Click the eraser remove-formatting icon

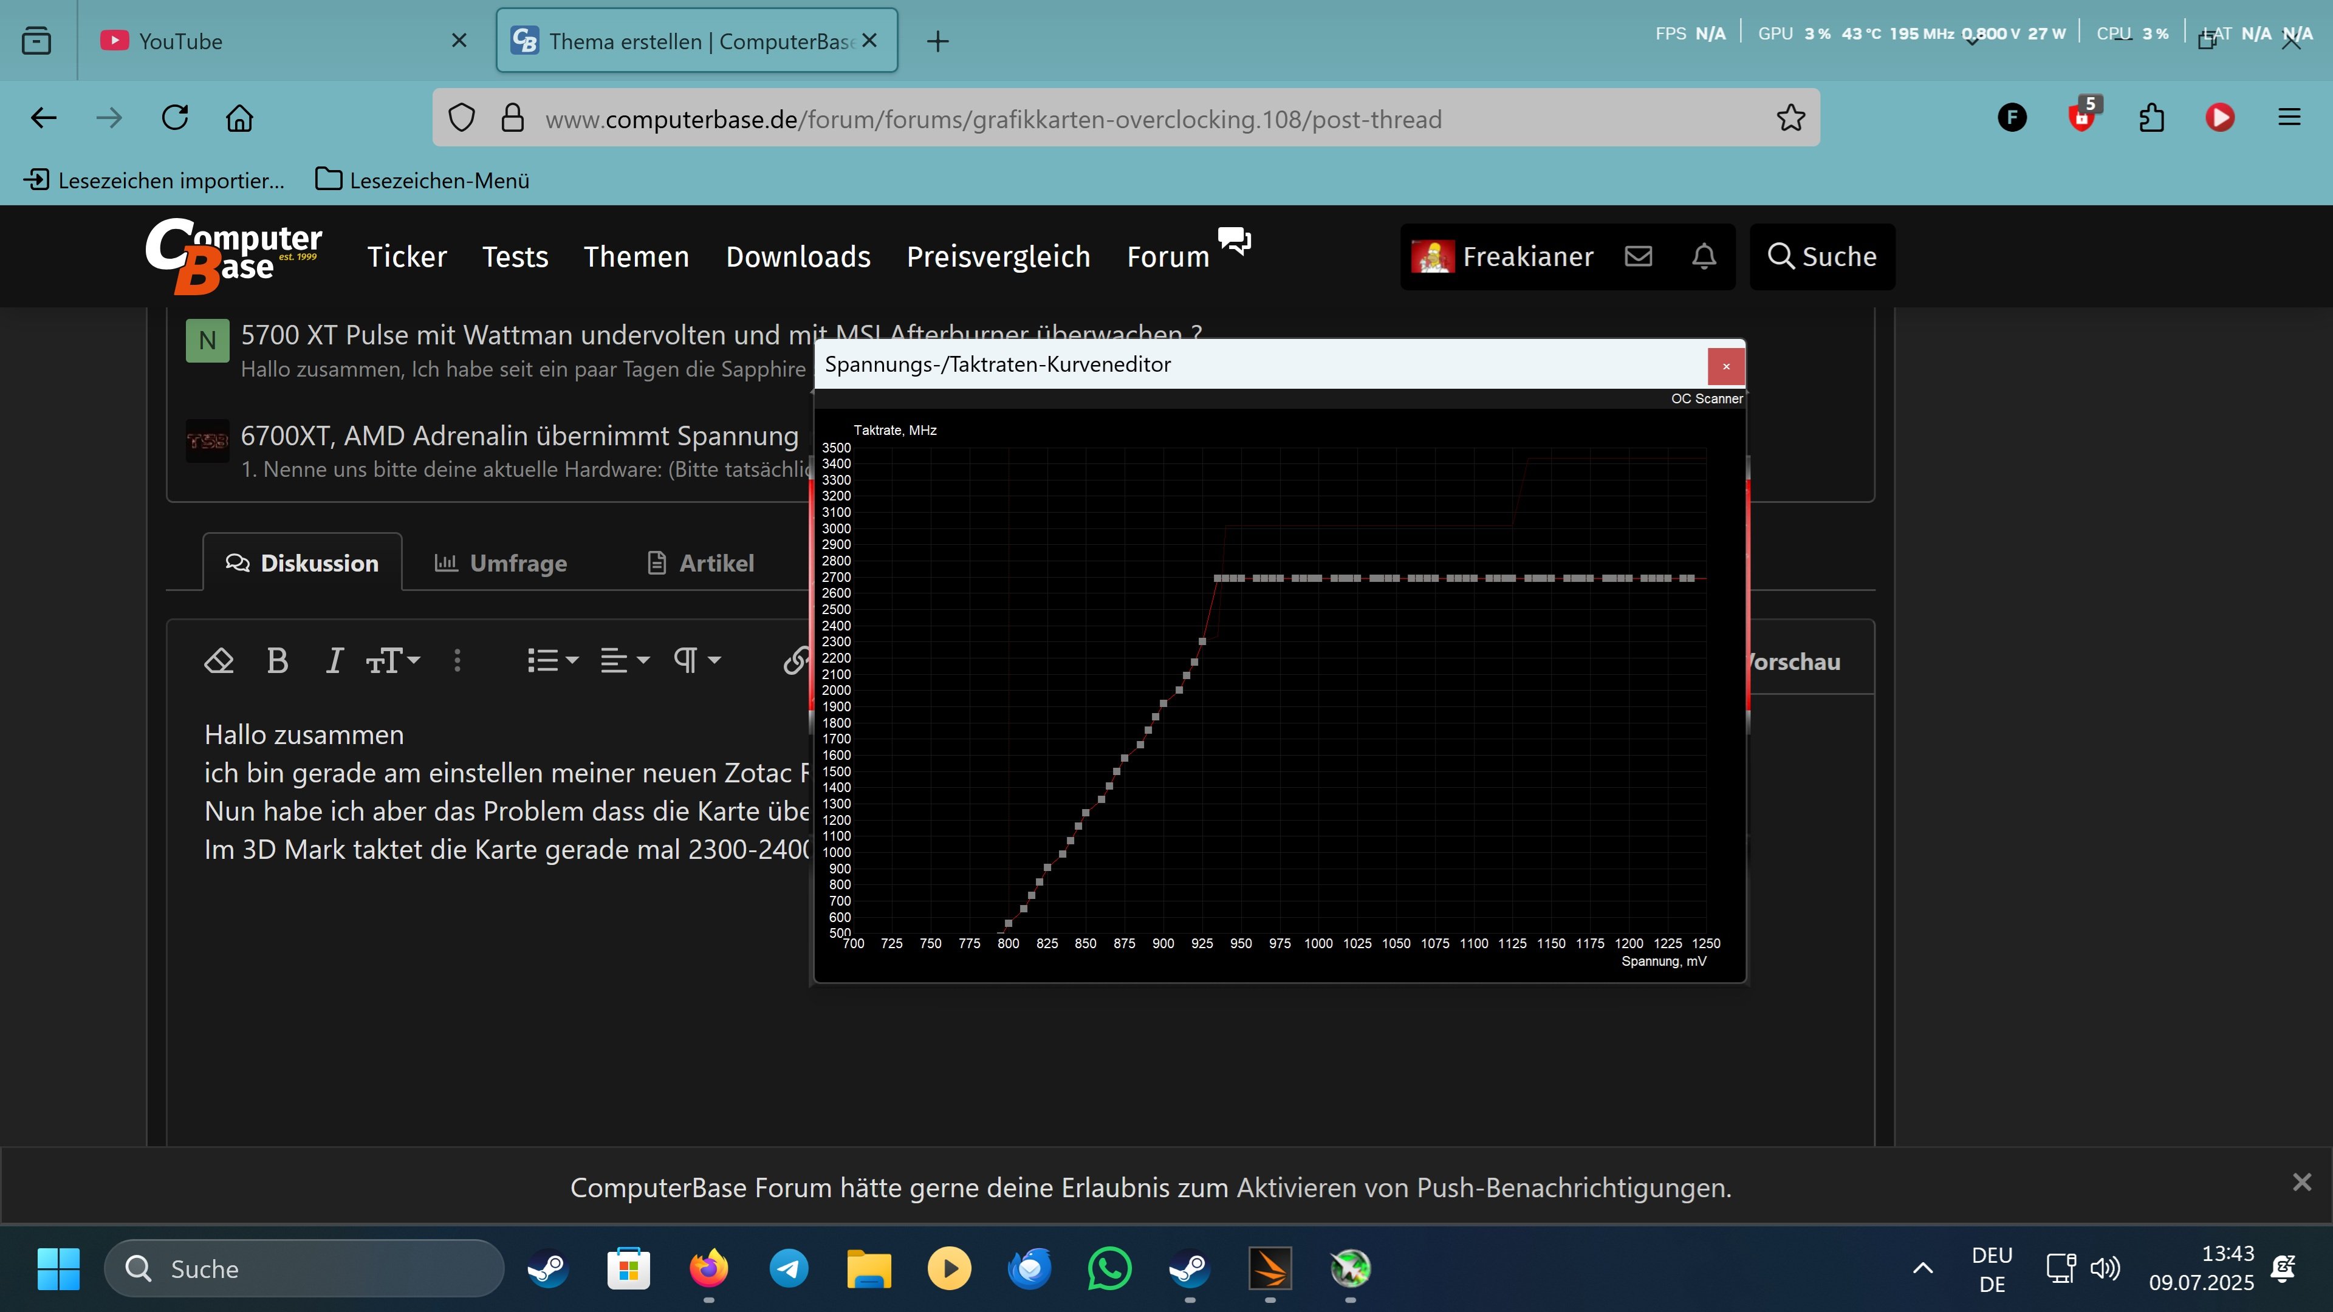(219, 661)
